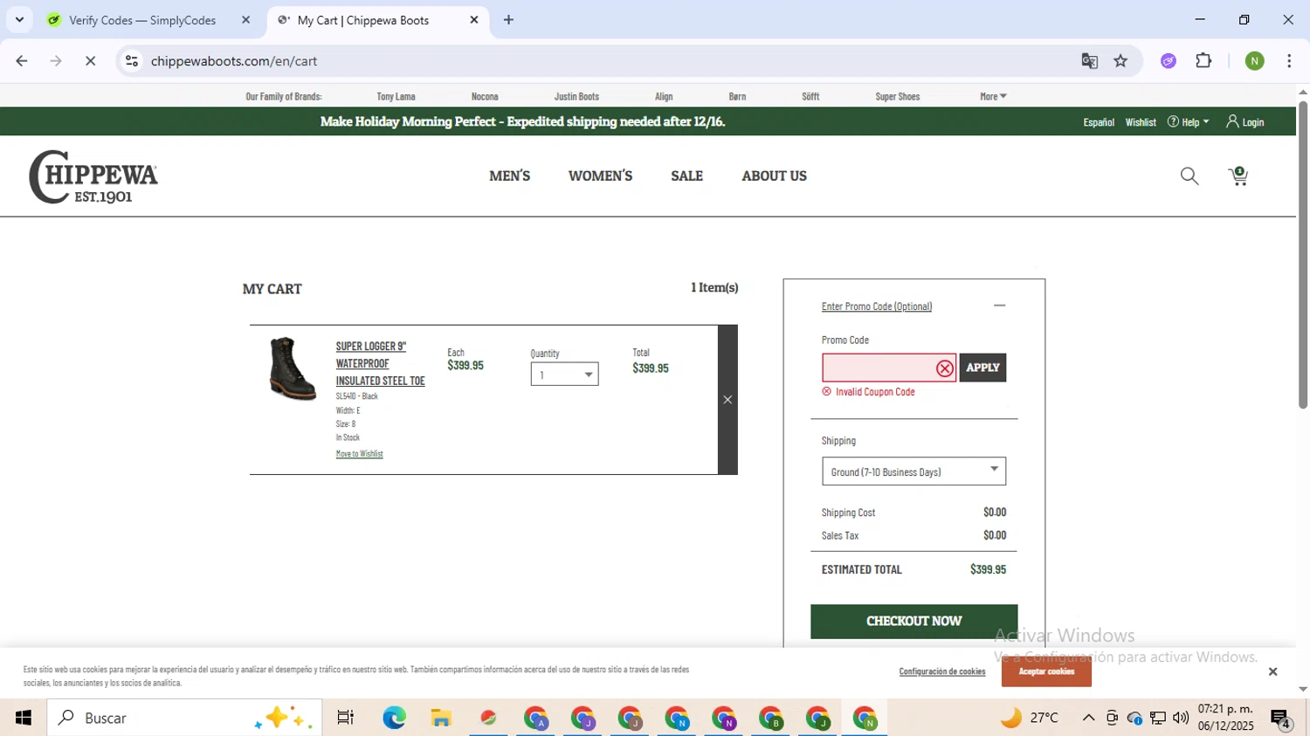Open Chrome three-dot menu
The width and height of the screenshot is (1310, 736).
1289,61
